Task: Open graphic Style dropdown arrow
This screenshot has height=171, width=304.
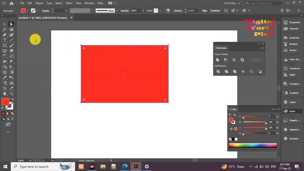Action: [160, 10]
